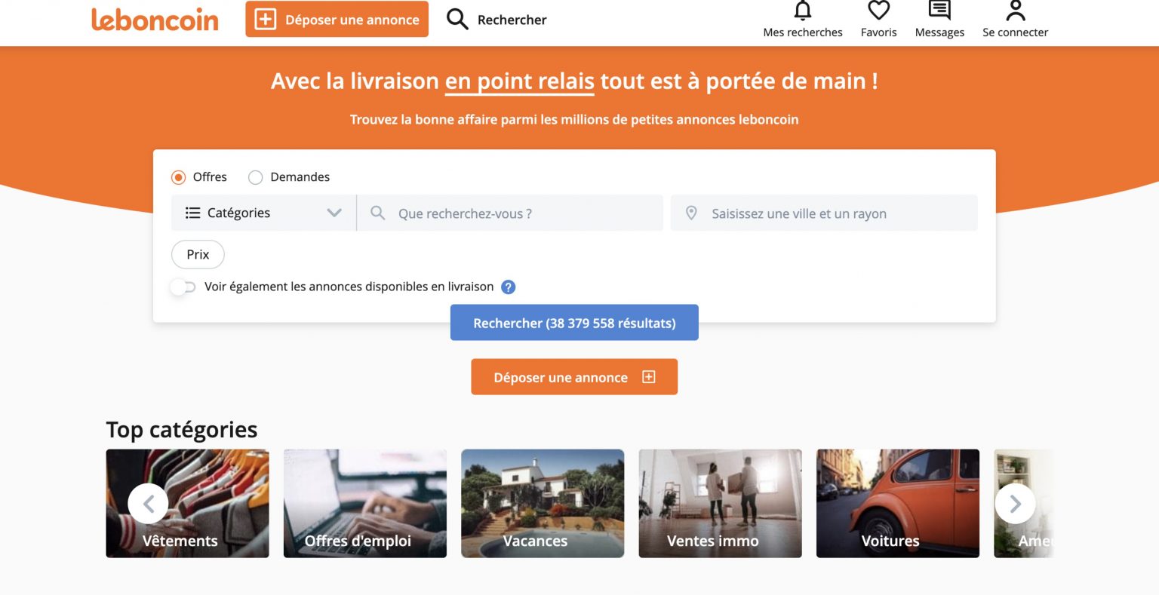Select the Demandes radio button

coord(256,177)
